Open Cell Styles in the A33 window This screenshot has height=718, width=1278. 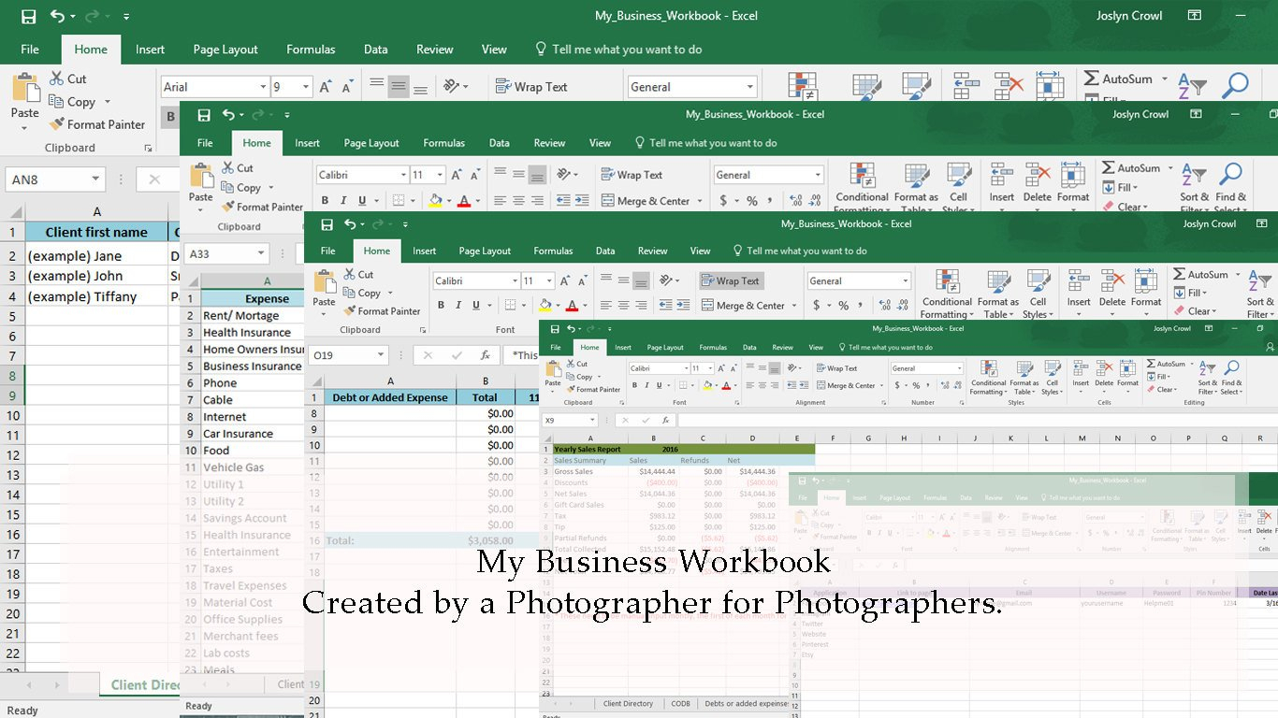pos(959,186)
